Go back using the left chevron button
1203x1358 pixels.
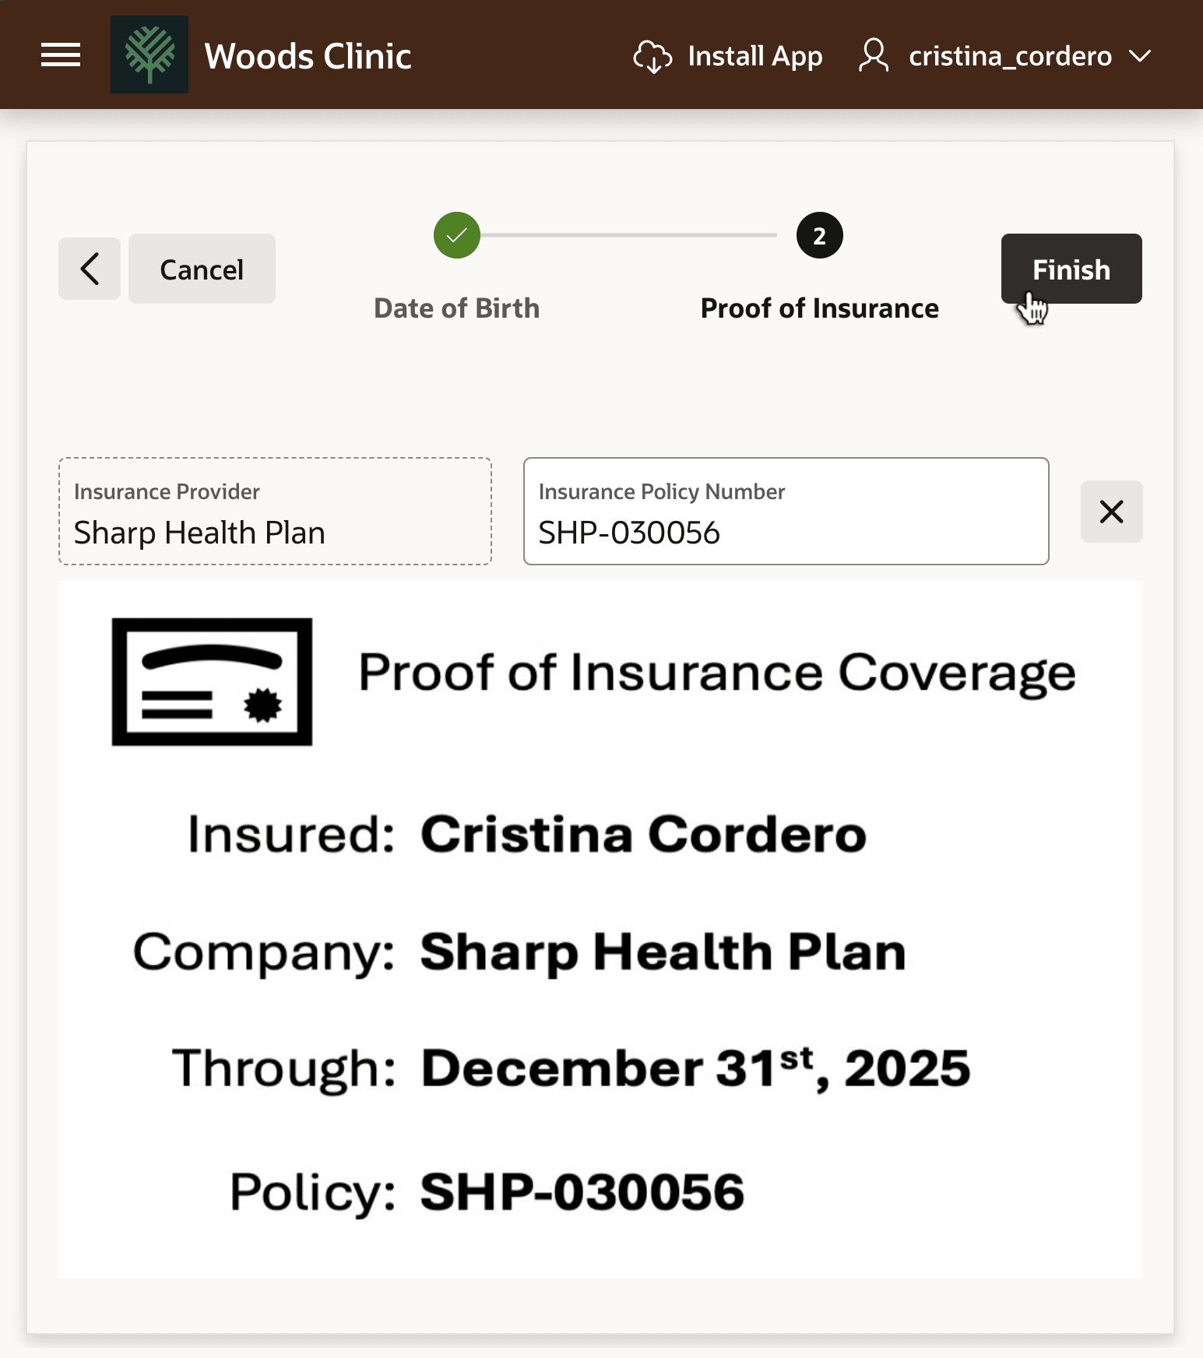point(90,269)
